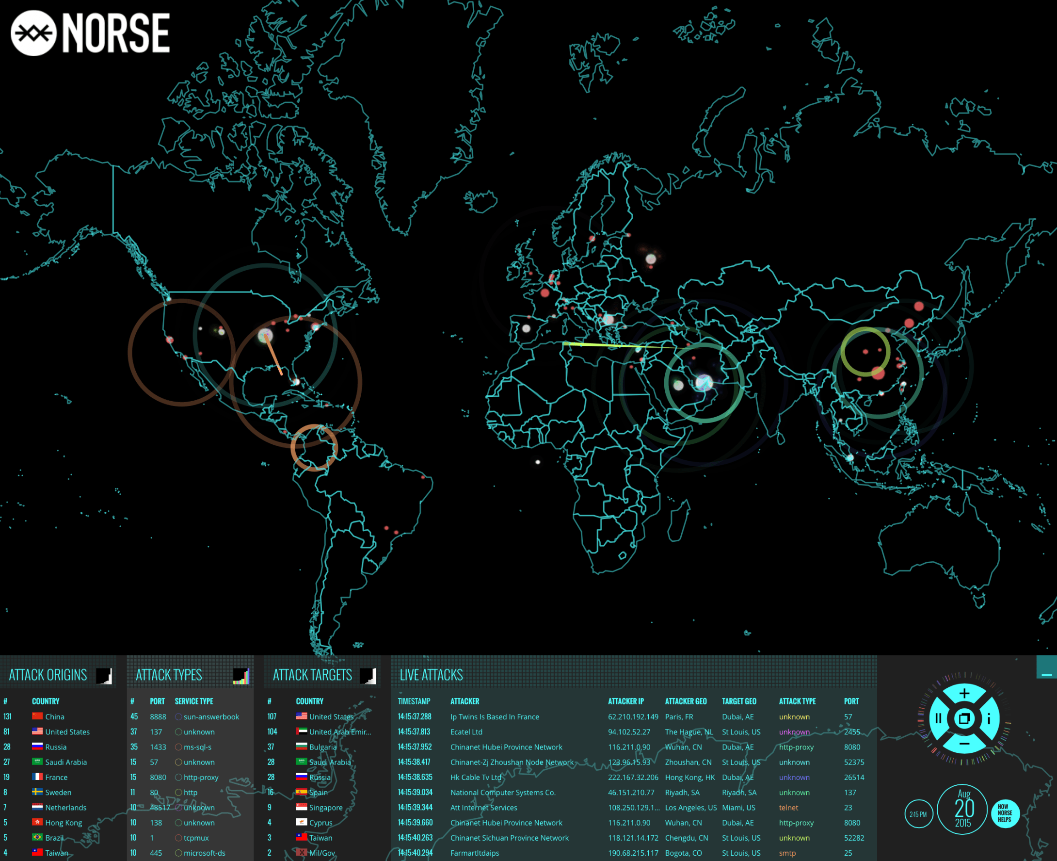
Task: Click the Attack Targets chart icon
Action: pyautogui.click(x=368, y=676)
